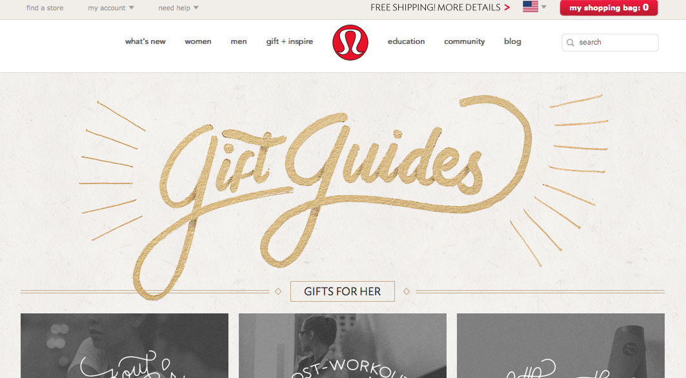This screenshot has height=378, width=686.
Task: Click the GIFTS FOR HER button
Action: point(343,291)
